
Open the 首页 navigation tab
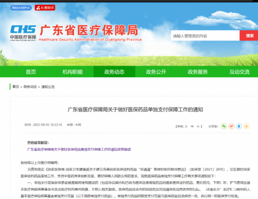[x=31, y=72]
